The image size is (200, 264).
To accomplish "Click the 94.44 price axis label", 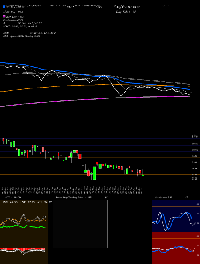I will pyautogui.click(x=195, y=162).
